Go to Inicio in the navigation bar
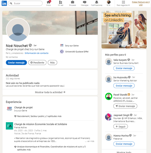 tap(48, 3)
